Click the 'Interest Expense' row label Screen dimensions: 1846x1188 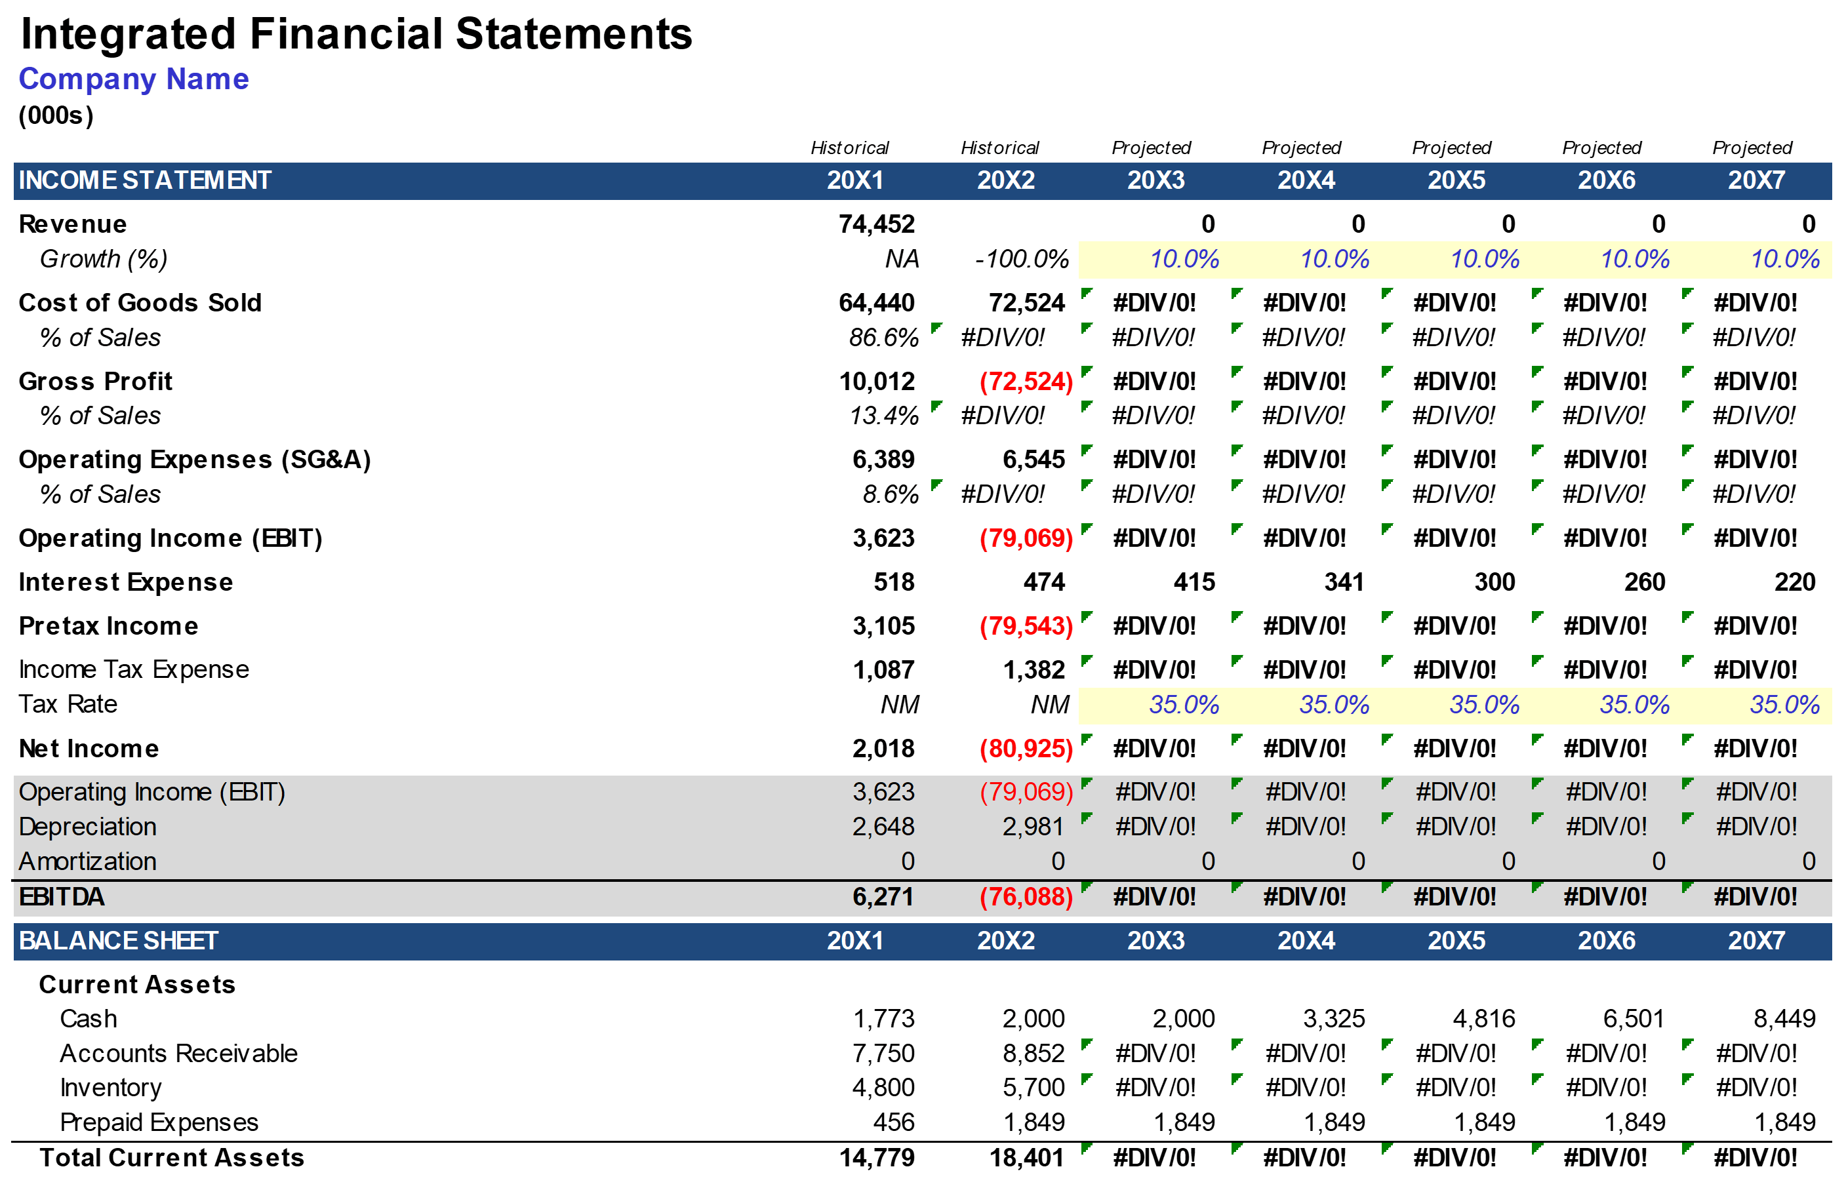[x=126, y=582]
